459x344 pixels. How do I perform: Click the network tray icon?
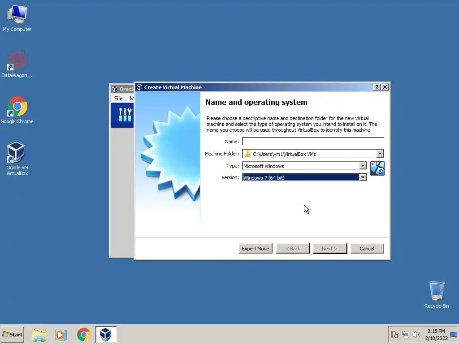(405, 335)
